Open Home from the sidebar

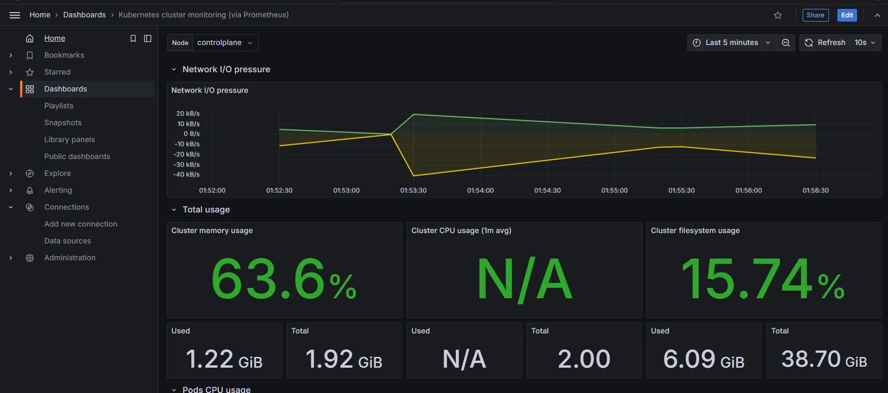[x=54, y=38]
